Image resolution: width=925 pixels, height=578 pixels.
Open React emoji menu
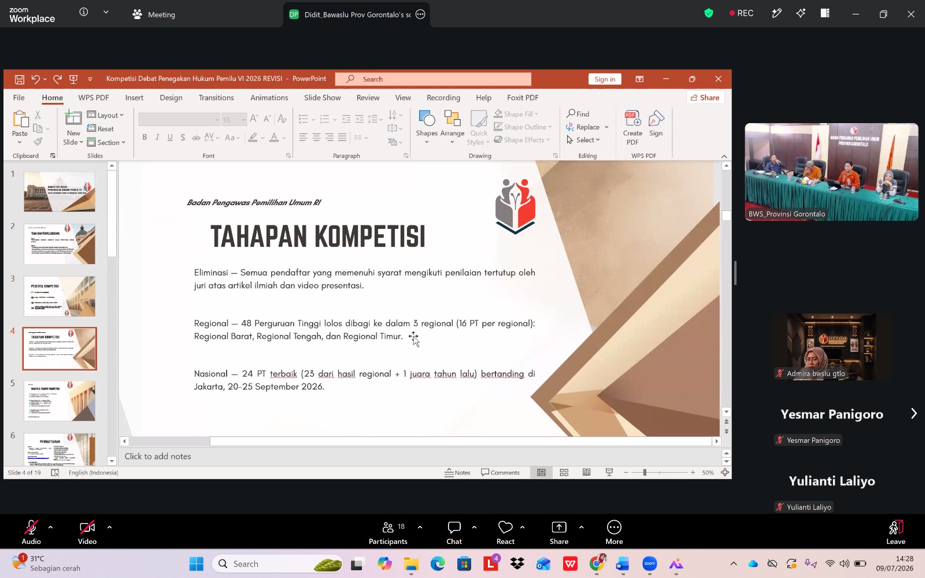click(505, 532)
